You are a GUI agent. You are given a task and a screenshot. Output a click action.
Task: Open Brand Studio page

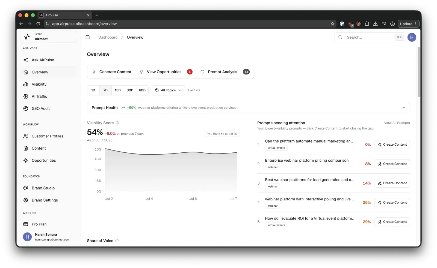click(48, 188)
